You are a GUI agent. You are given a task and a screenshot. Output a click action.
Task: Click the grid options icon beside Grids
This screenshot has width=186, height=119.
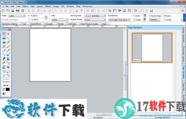click(x=144, y=15)
